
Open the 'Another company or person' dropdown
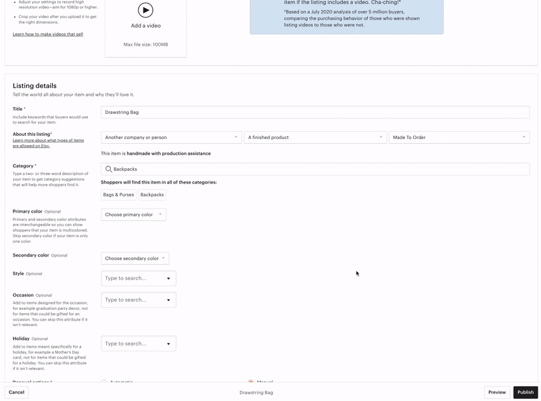pos(169,136)
